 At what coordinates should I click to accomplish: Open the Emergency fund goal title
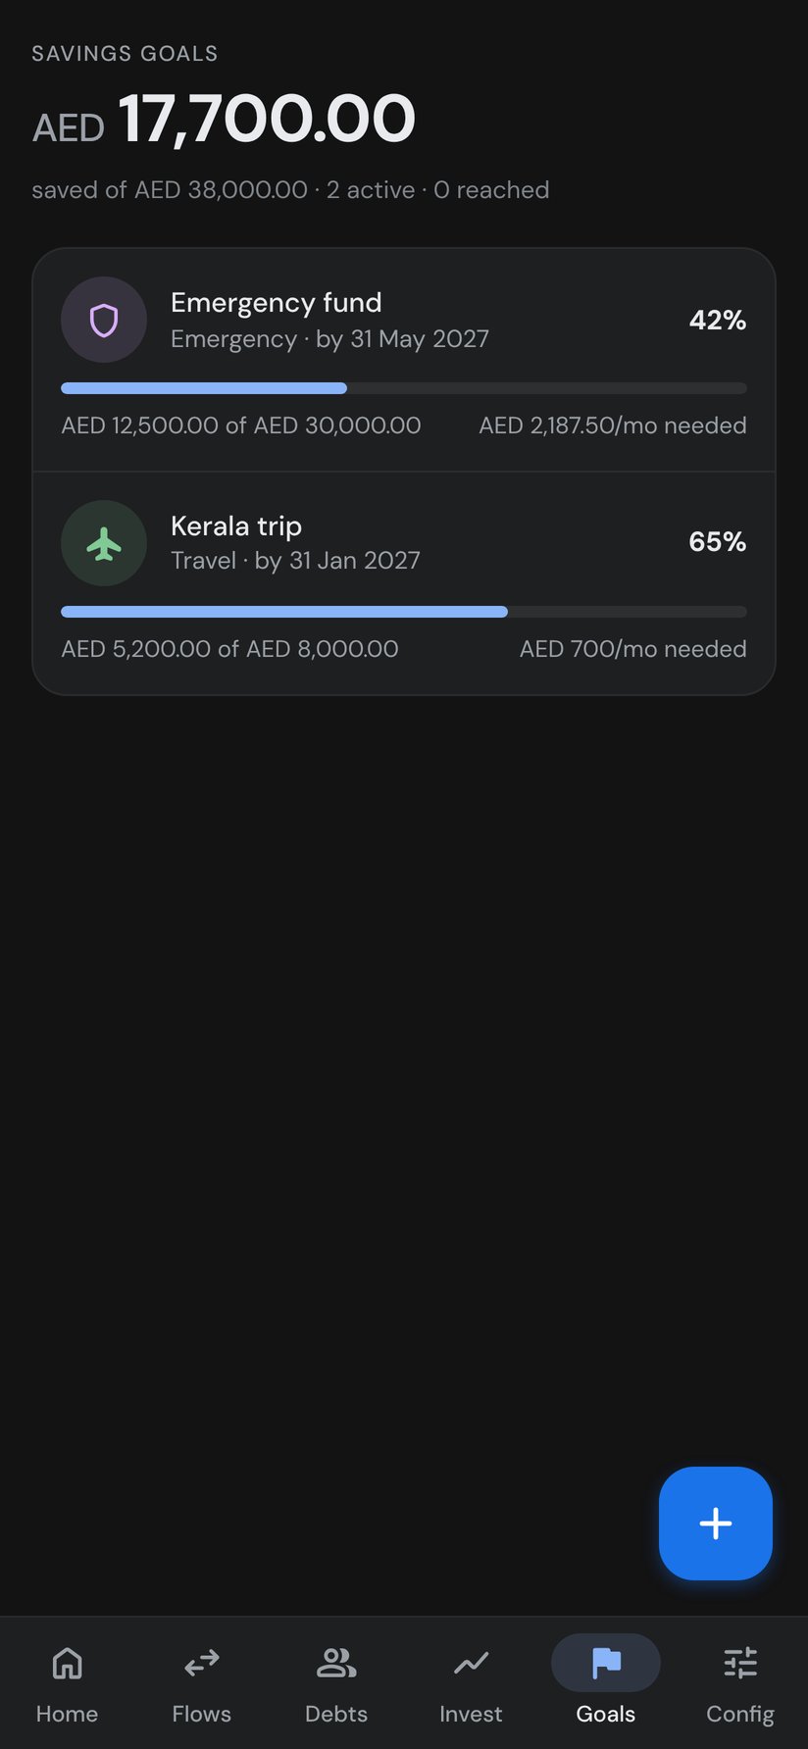pyautogui.click(x=277, y=303)
